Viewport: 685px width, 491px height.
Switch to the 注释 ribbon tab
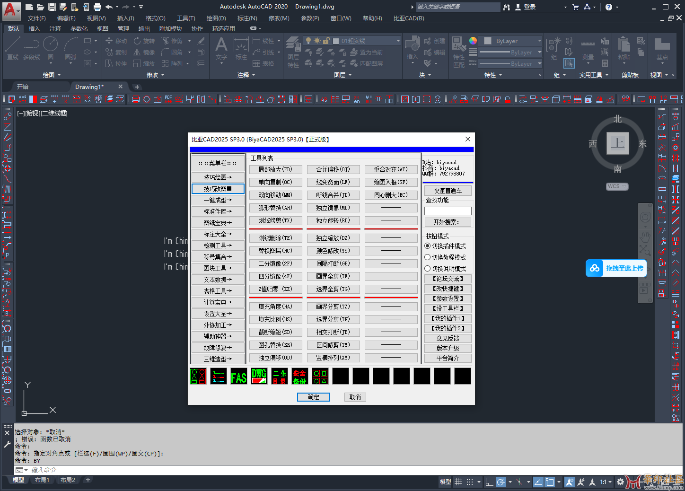coord(55,29)
